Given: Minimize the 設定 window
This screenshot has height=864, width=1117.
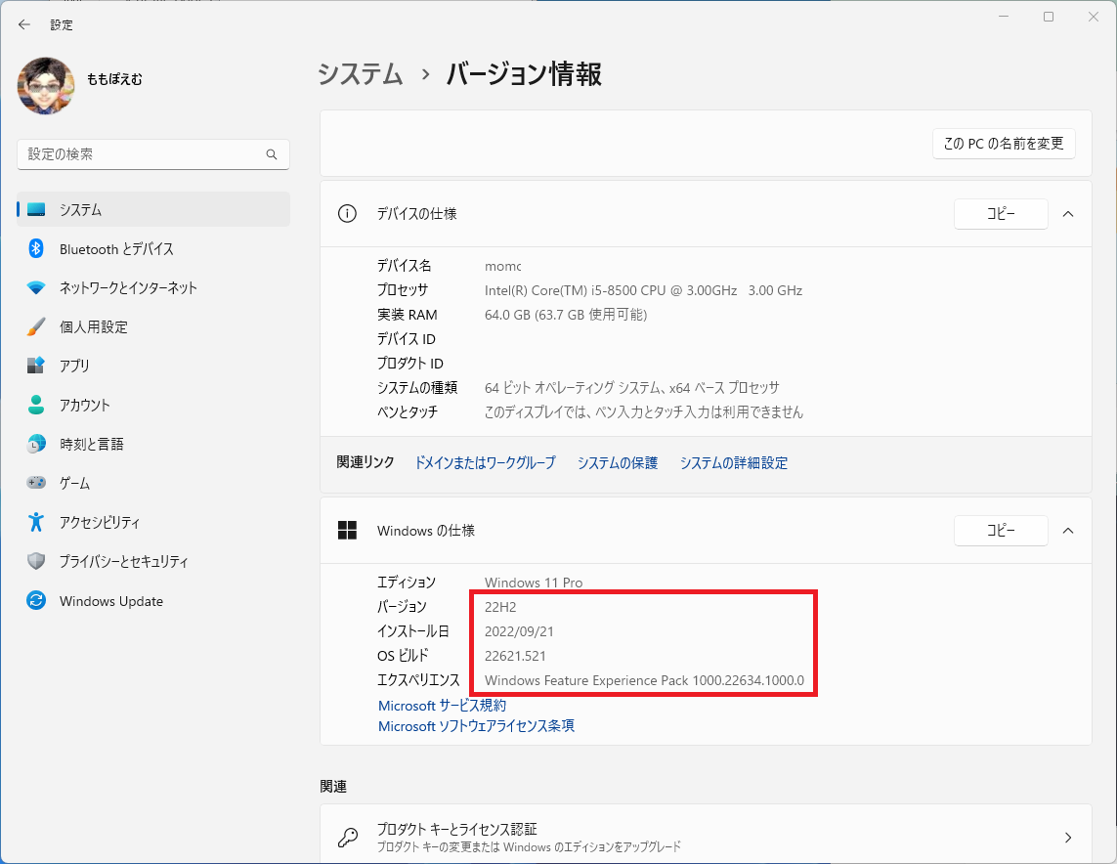Looking at the screenshot, I should [1004, 17].
